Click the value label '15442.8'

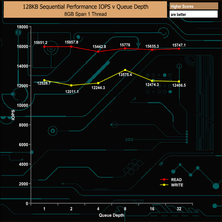pos(99,47)
